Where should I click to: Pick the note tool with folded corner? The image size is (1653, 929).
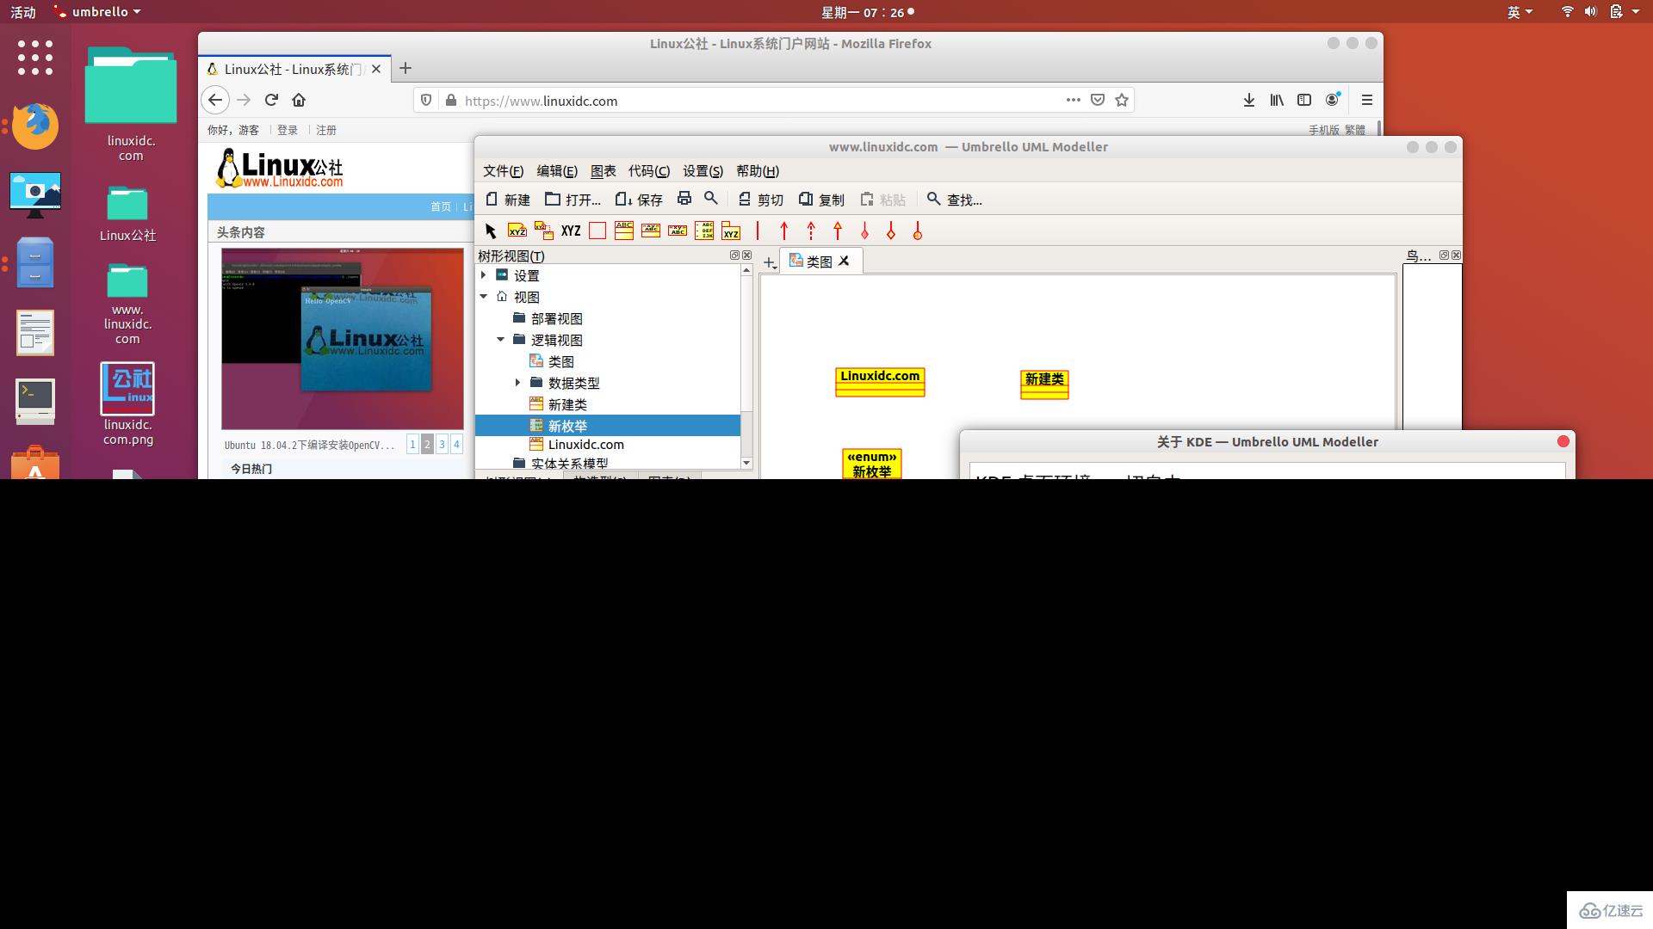point(517,231)
